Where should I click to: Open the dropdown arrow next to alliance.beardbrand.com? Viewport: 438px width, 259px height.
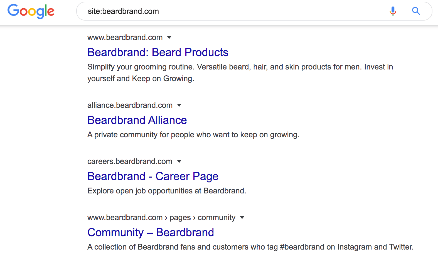179,105
